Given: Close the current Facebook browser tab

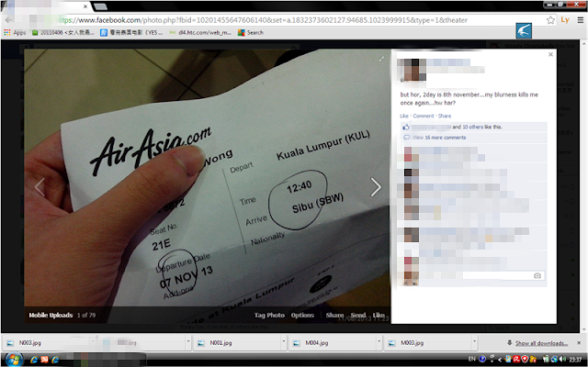Looking at the screenshot, I should click(x=85, y=6).
